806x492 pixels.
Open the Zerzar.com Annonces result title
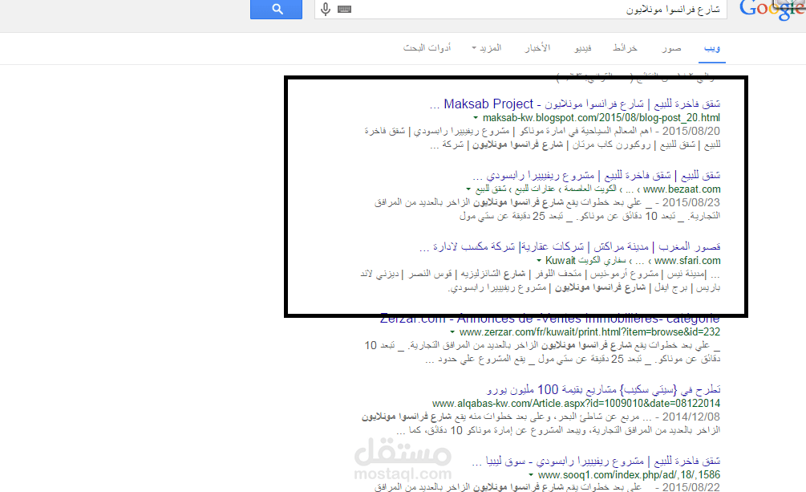point(549,319)
